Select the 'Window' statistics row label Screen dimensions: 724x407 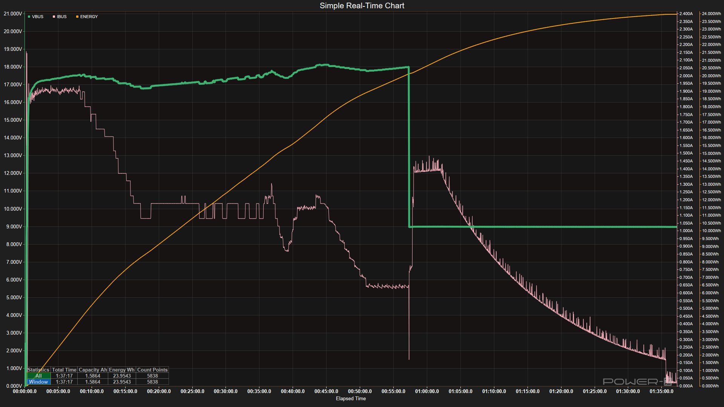point(38,382)
